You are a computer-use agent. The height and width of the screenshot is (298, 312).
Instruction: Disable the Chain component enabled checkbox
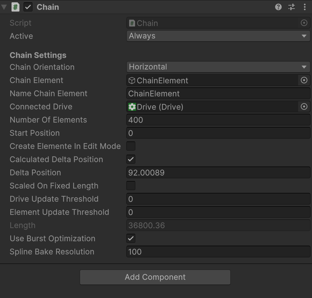click(x=28, y=7)
